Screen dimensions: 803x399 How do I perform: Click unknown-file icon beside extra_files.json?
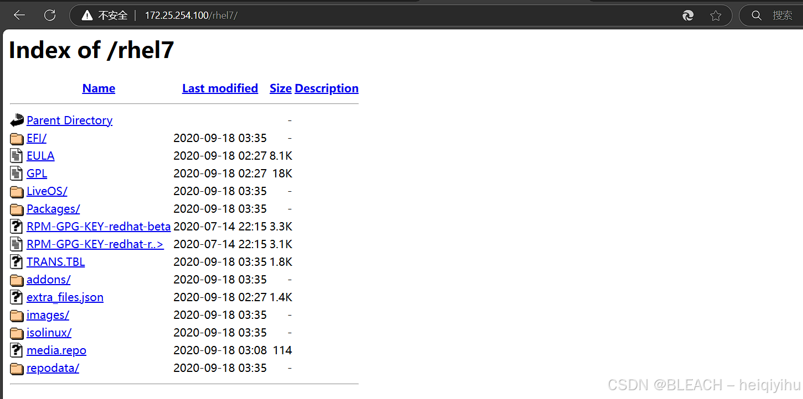pyautogui.click(x=17, y=297)
